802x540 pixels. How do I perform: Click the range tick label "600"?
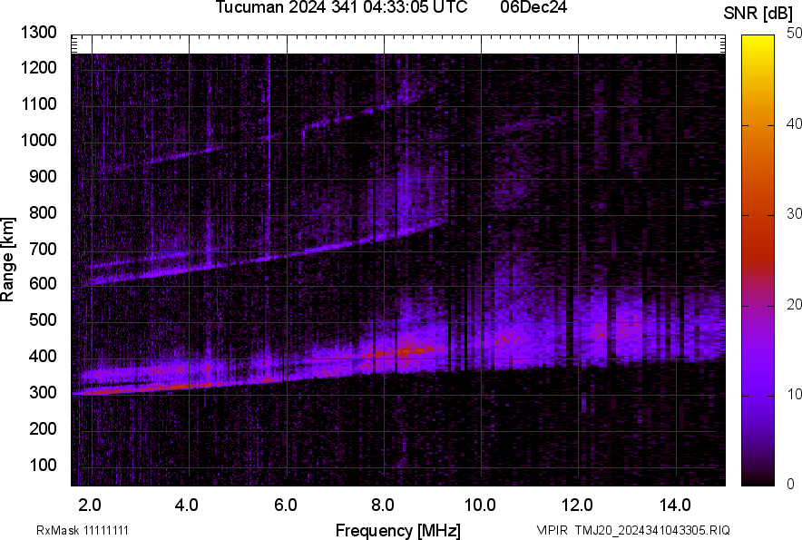point(43,283)
